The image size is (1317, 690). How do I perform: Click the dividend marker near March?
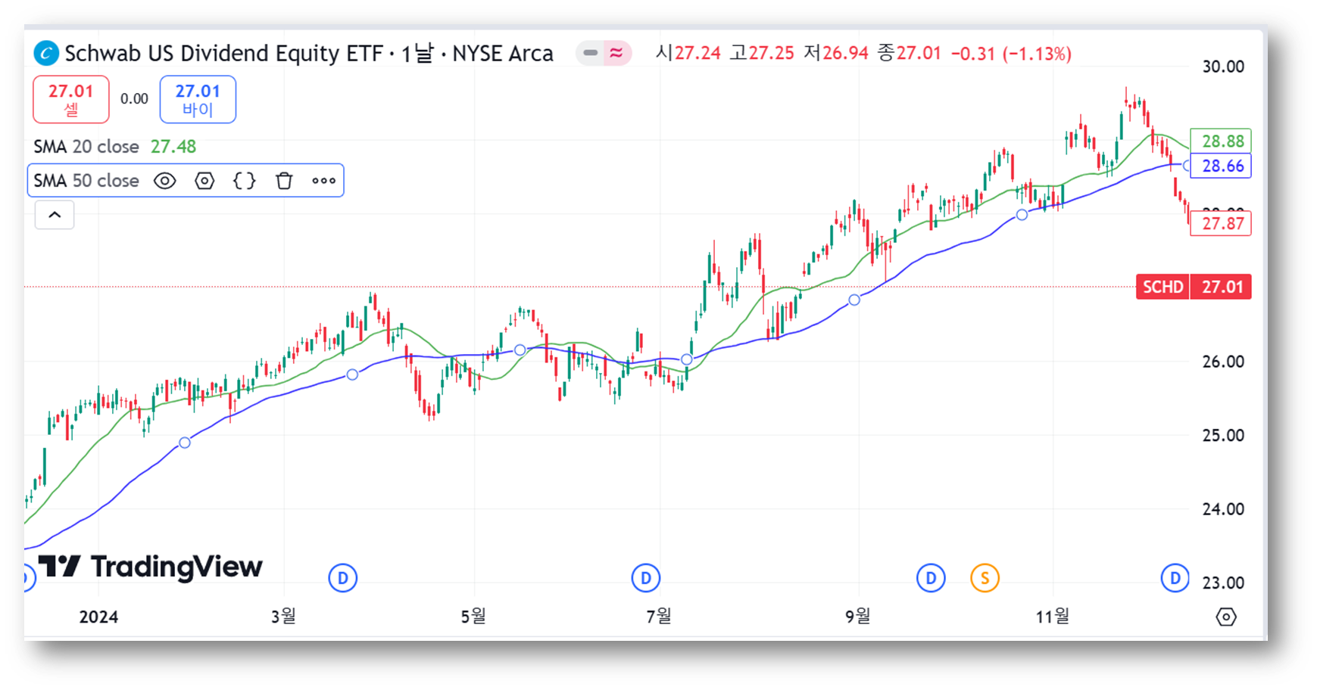pyautogui.click(x=343, y=578)
